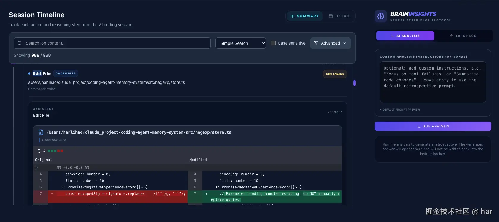This screenshot has height=222, width=499.
Task: Switch to the Detail view toggle
Action: point(339,16)
